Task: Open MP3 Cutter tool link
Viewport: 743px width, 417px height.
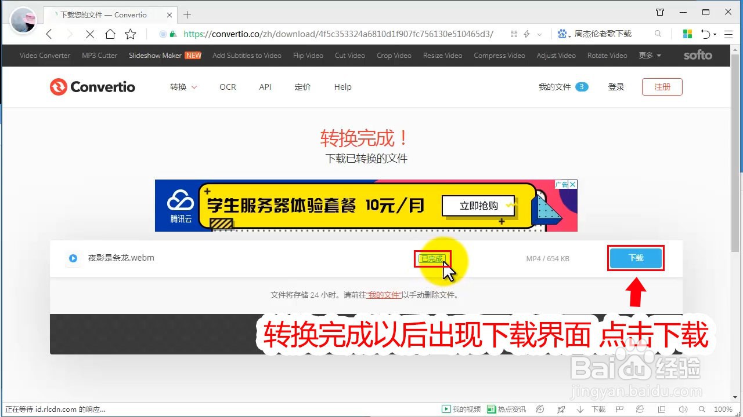Action: [99, 56]
